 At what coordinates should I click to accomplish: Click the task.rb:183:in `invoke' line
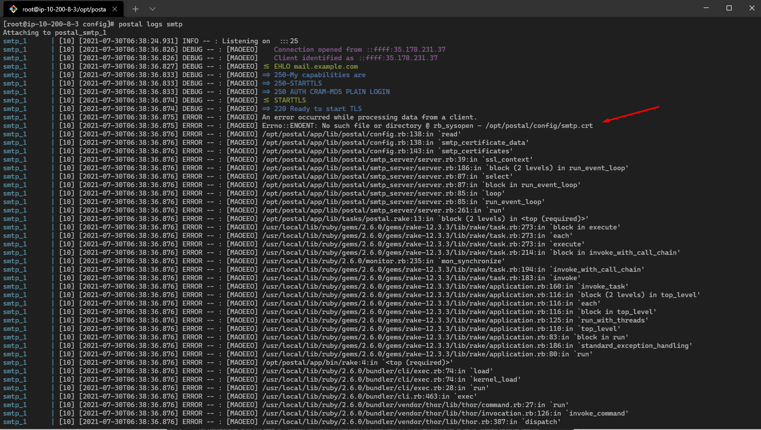pos(422,278)
